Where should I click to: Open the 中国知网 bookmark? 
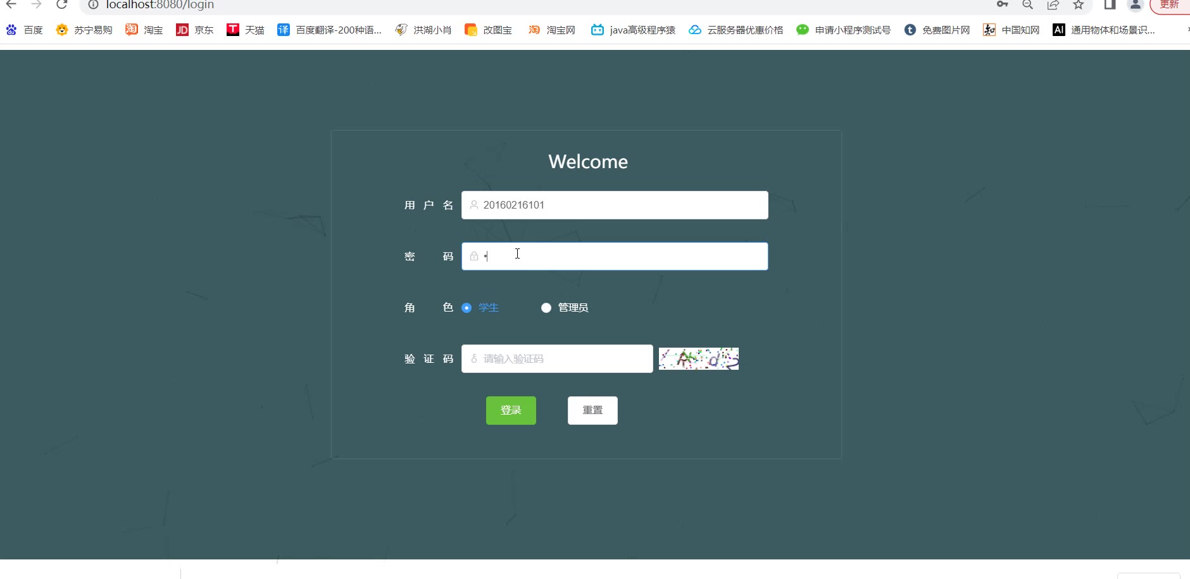pyautogui.click(x=1011, y=30)
